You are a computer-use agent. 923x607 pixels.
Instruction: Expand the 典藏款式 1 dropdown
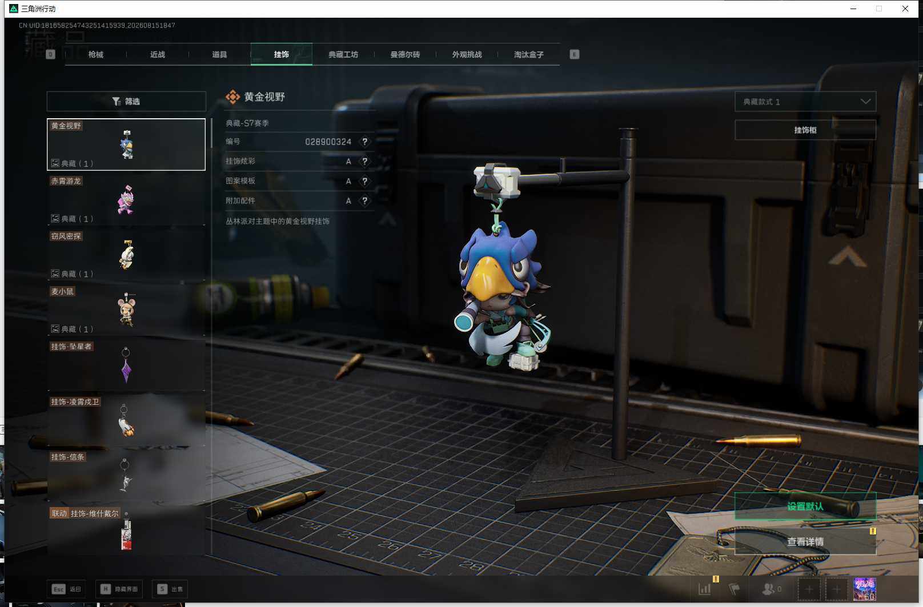805,102
